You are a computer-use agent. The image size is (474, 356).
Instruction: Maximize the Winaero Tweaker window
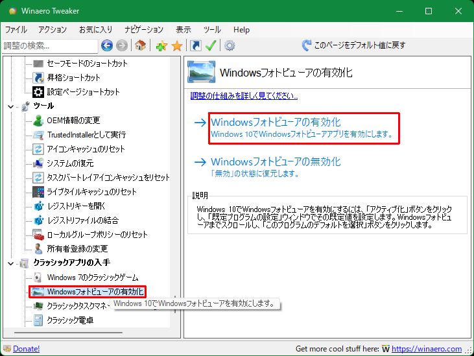[429, 11]
